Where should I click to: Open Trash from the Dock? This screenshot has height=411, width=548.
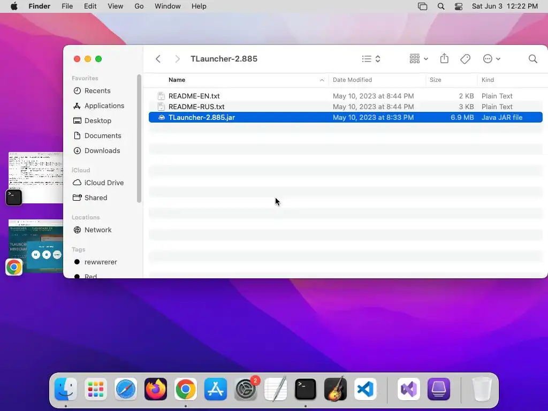tap(482, 389)
